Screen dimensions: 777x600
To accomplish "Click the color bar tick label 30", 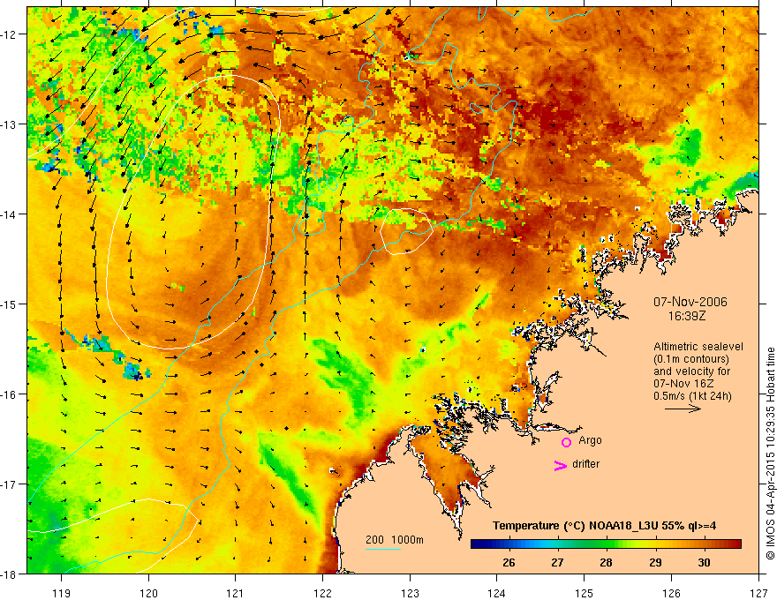I will coord(704,562).
